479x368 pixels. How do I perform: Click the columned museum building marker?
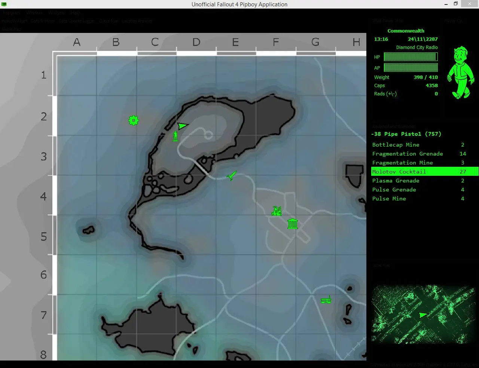(x=293, y=224)
